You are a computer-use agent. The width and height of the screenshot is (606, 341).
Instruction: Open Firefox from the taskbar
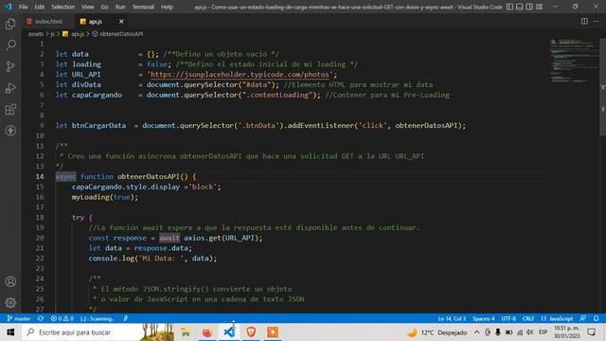pyautogui.click(x=207, y=332)
